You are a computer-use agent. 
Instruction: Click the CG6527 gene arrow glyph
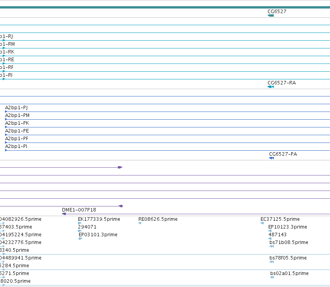(x=271, y=15)
